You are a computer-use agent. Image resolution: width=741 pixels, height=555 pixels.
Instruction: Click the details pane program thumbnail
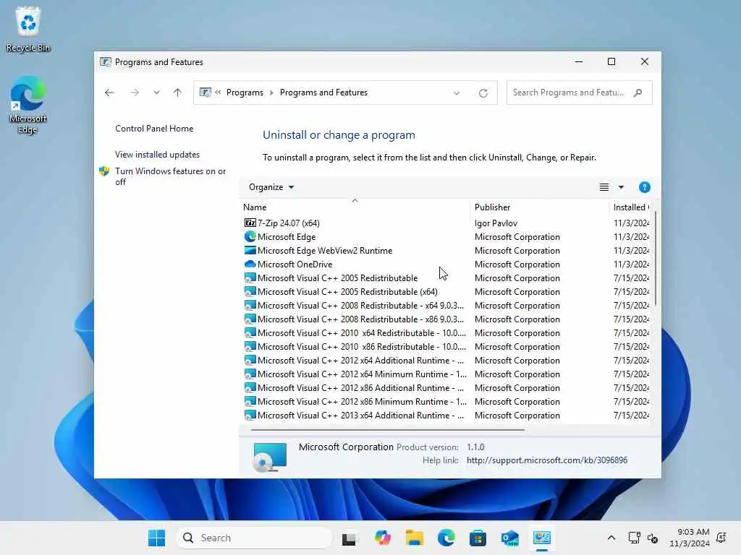click(x=270, y=457)
